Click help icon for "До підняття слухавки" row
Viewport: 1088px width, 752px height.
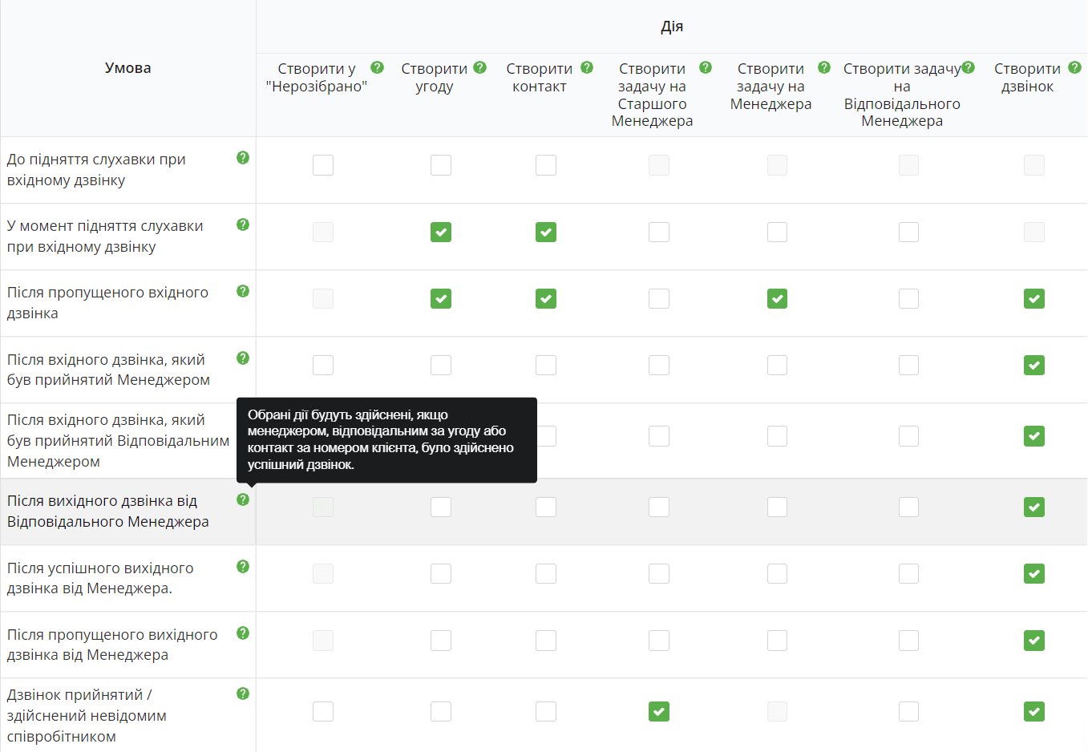click(x=243, y=158)
